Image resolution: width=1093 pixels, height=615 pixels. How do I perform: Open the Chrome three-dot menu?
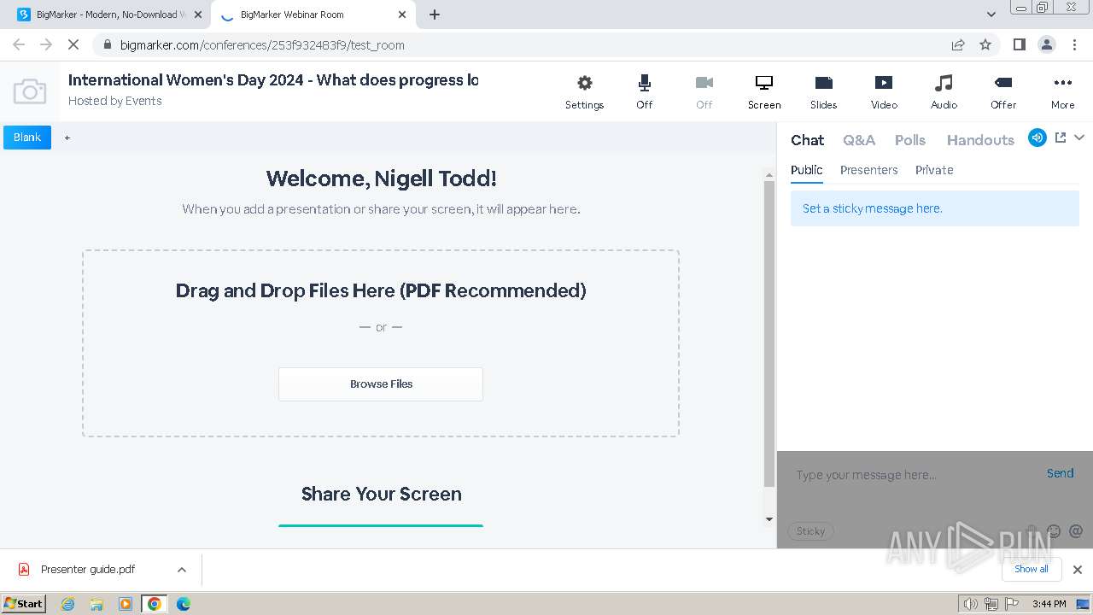click(1073, 44)
